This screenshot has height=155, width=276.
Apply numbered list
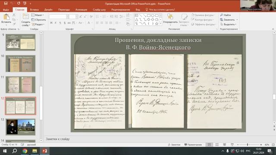click(104, 16)
